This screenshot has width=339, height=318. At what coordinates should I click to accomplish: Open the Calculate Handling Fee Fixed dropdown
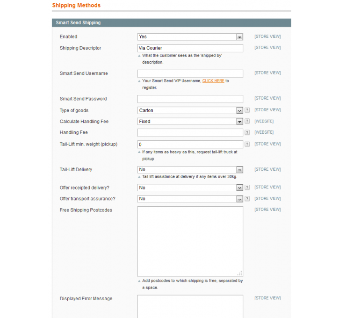click(190, 122)
